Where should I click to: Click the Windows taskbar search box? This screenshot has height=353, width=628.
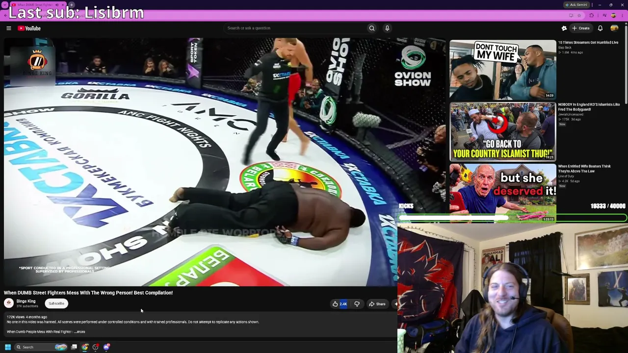[x=41, y=347]
